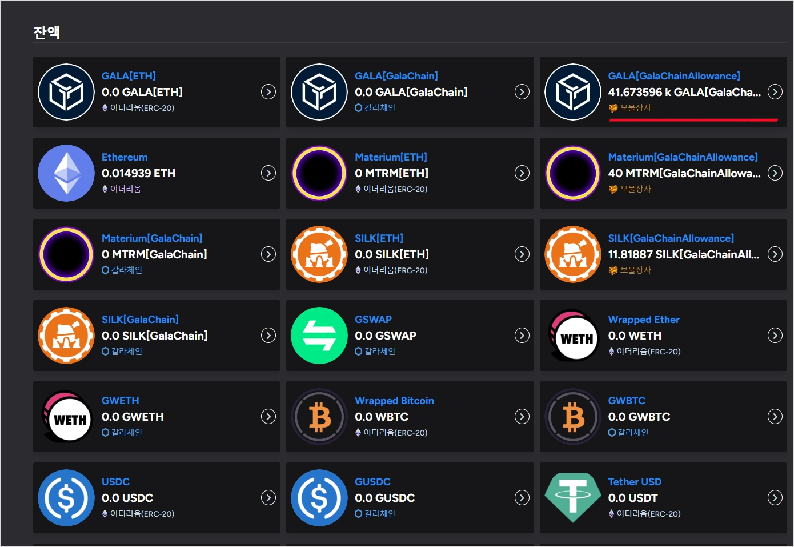Click the GWETH token logo
The image size is (794, 547).
(x=66, y=417)
